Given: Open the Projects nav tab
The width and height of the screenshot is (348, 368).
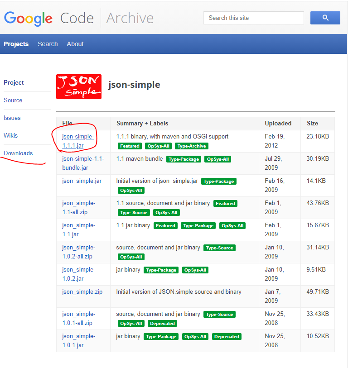Looking at the screenshot, I should click(16, 44).
